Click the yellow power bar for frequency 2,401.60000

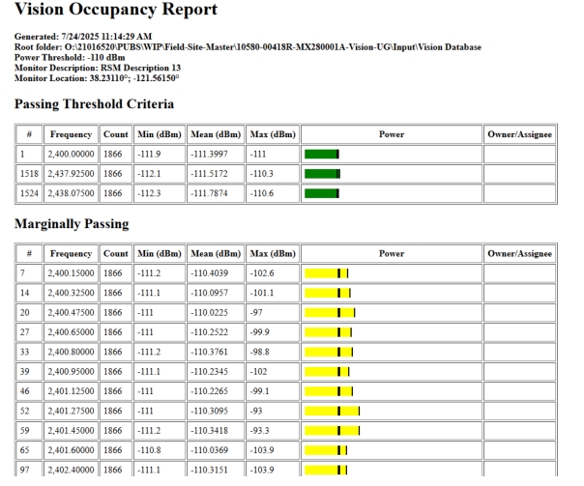(326, 449)
